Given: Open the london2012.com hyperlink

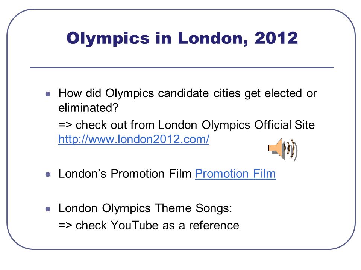Looking at the screenshot, I should click(x=134, y=139).
